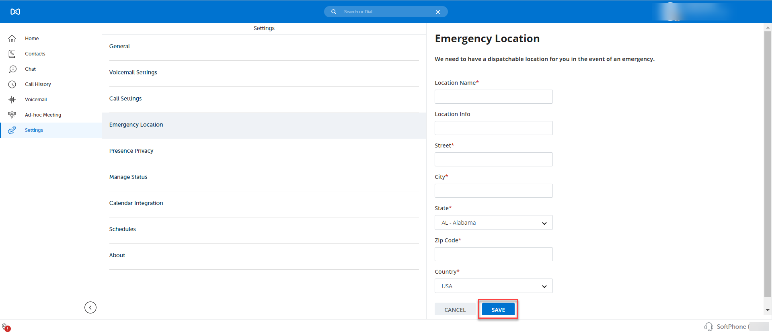Open Voicemail Settings section
The image size is (772, 334).
(133, 72)
